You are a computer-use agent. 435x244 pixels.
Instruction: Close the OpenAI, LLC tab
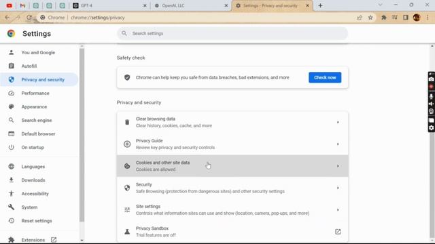226,5
